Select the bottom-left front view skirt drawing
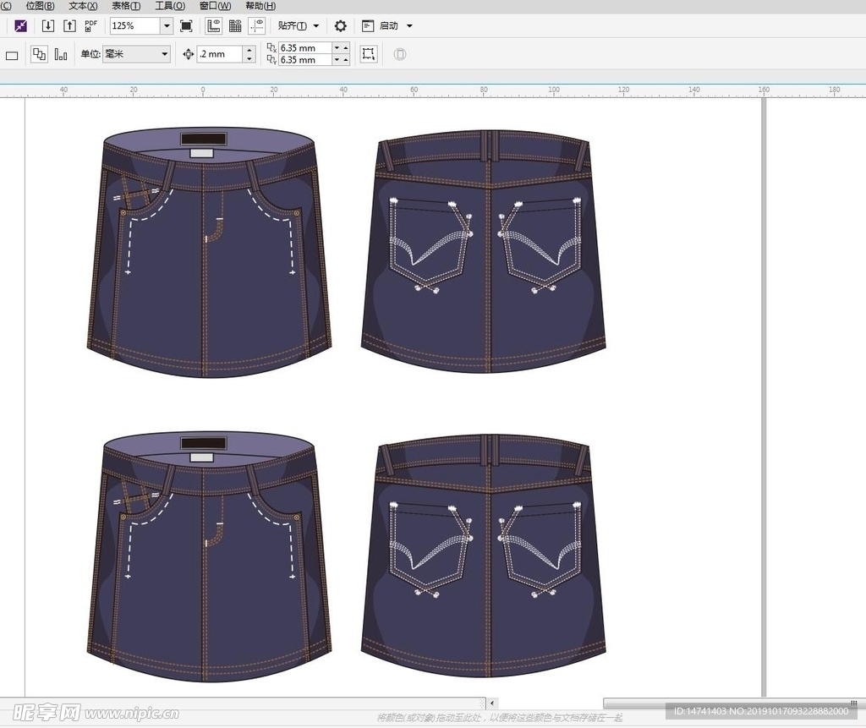Viewport: 866px width, 728px height. [x=210, y=556]
